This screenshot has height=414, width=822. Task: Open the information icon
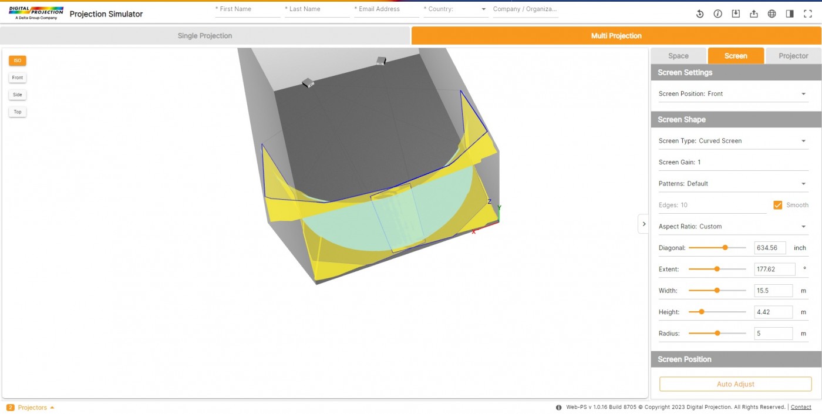click(718, 14)
